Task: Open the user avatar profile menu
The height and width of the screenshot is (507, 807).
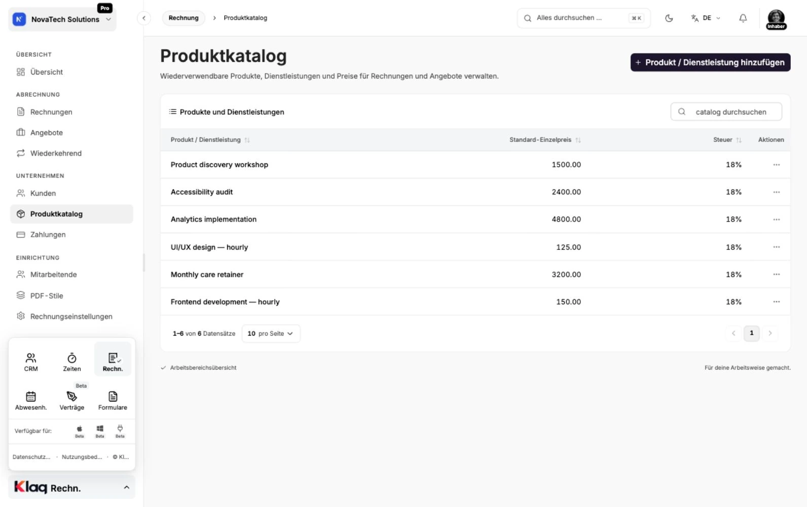Action: pyautogui.click(x=776, y=19)
